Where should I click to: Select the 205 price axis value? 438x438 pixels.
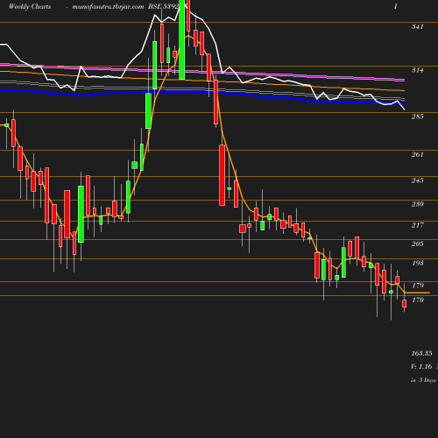tap(417, 244)
